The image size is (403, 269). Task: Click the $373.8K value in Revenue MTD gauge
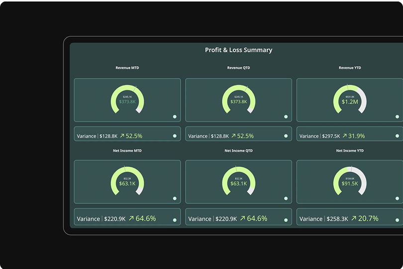coord(127,102)
